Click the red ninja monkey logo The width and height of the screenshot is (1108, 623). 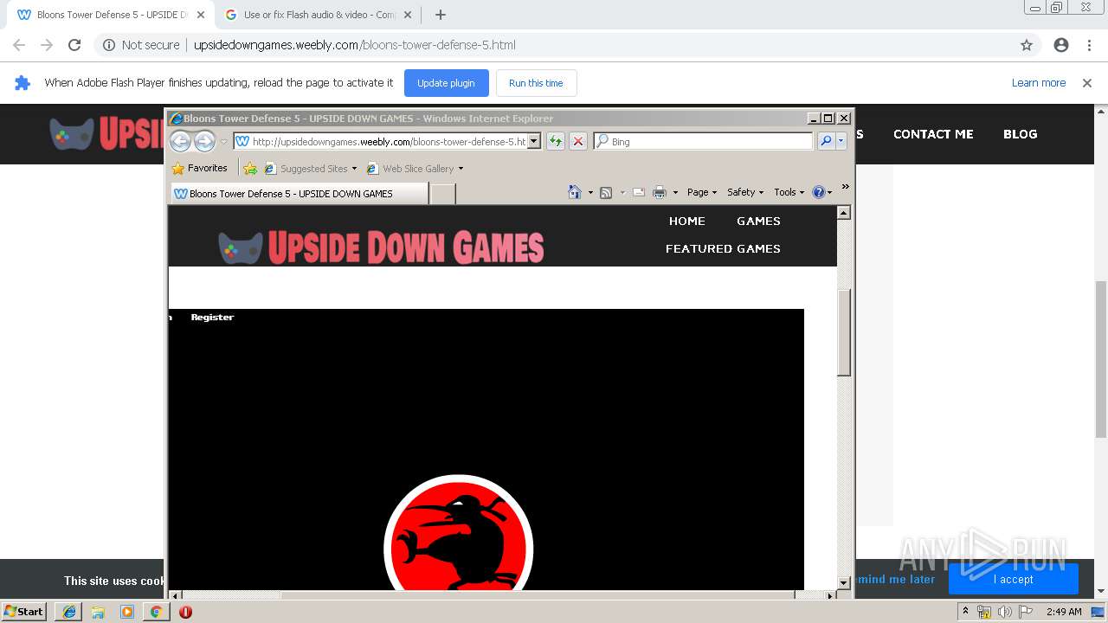pos(459,532)
